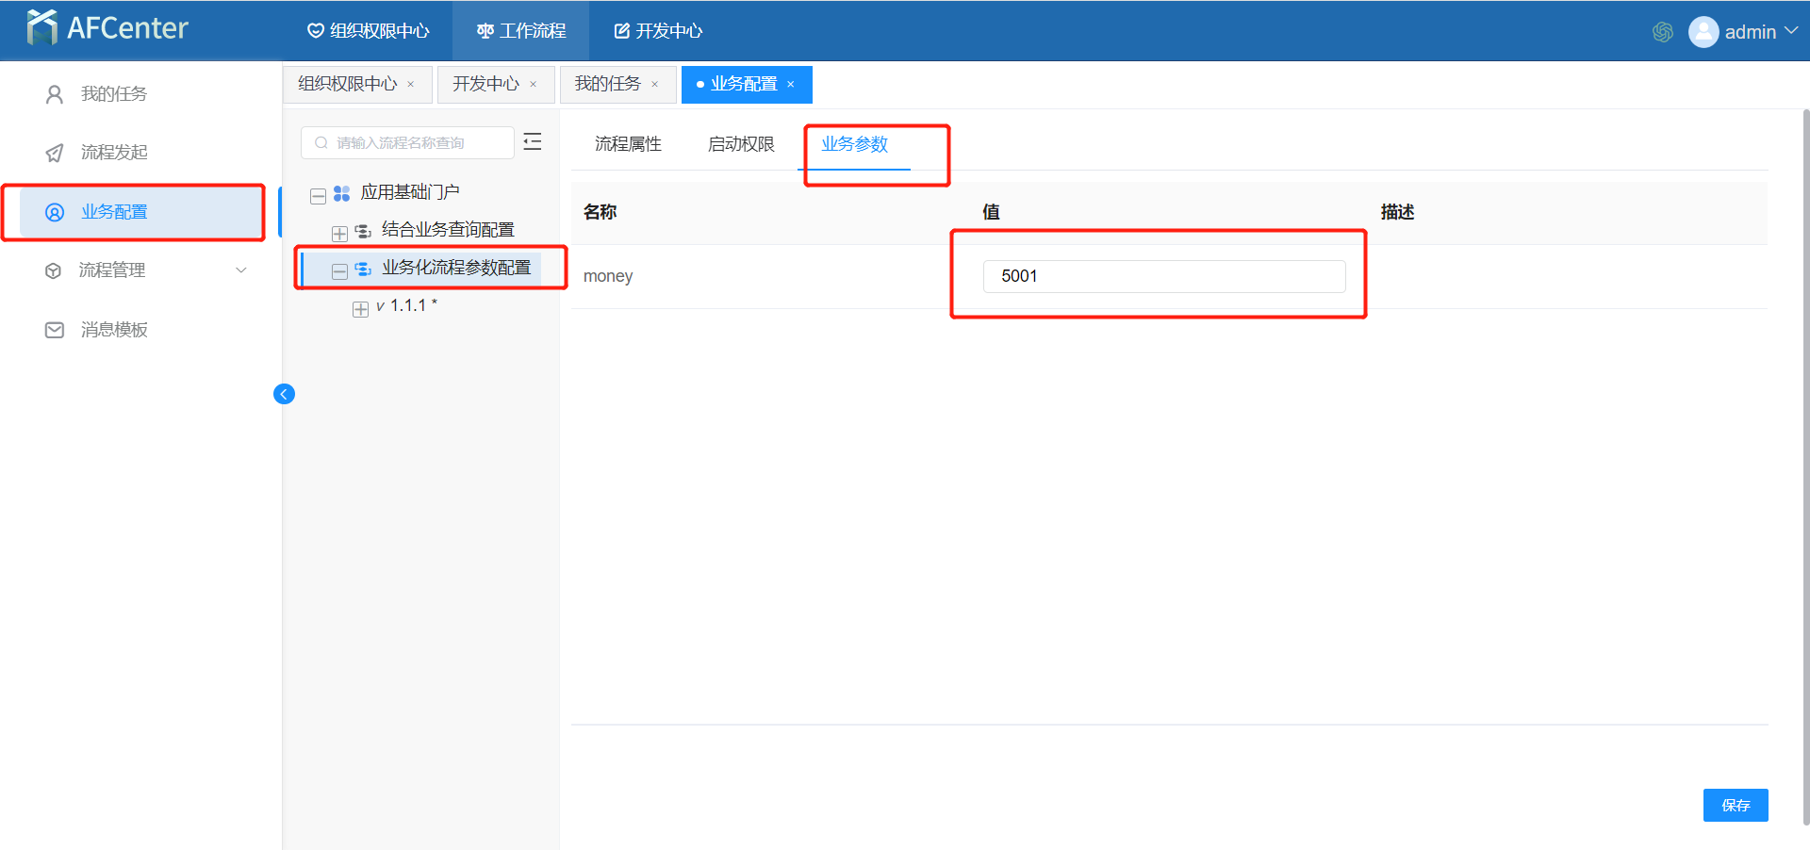The image size is (1810, 850).
Task: Click the money value input field
Action: [1163, 276]
